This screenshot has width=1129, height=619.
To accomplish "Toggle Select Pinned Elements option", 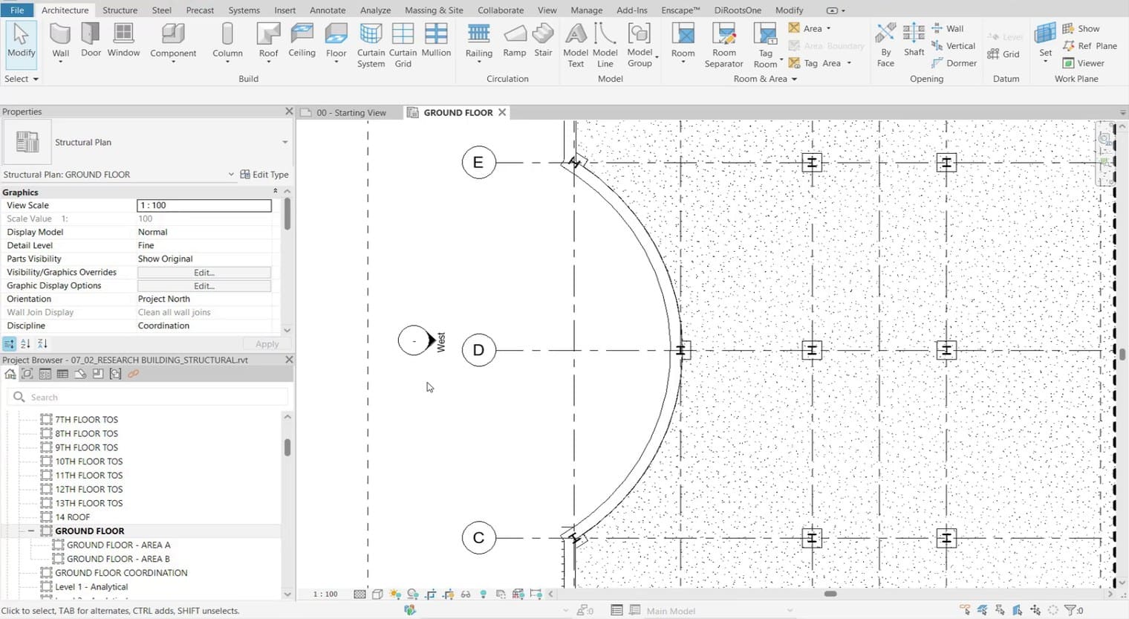I will [1000, 610].
